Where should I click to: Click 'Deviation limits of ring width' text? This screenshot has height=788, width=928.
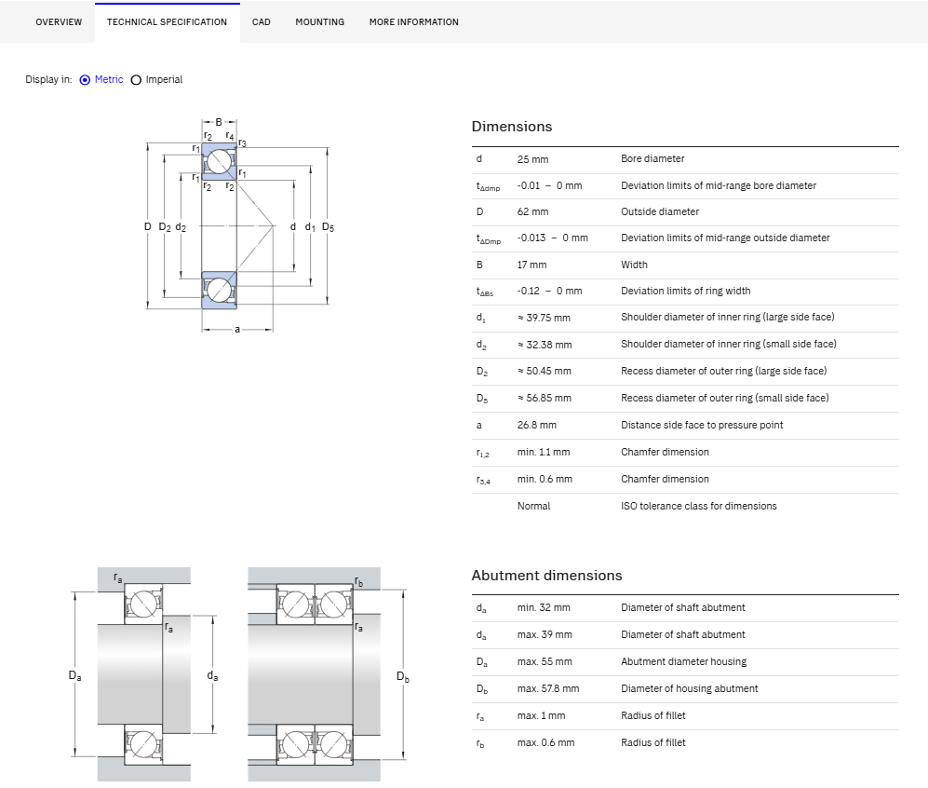685,291
